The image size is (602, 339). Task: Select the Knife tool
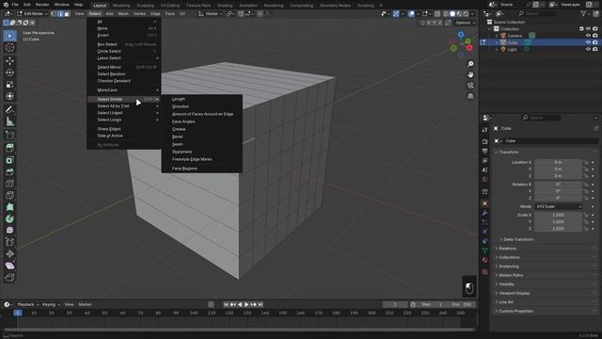coord(9,195)
